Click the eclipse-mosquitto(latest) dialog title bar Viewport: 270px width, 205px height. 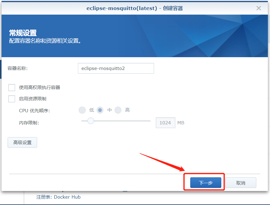coord(135,8)
